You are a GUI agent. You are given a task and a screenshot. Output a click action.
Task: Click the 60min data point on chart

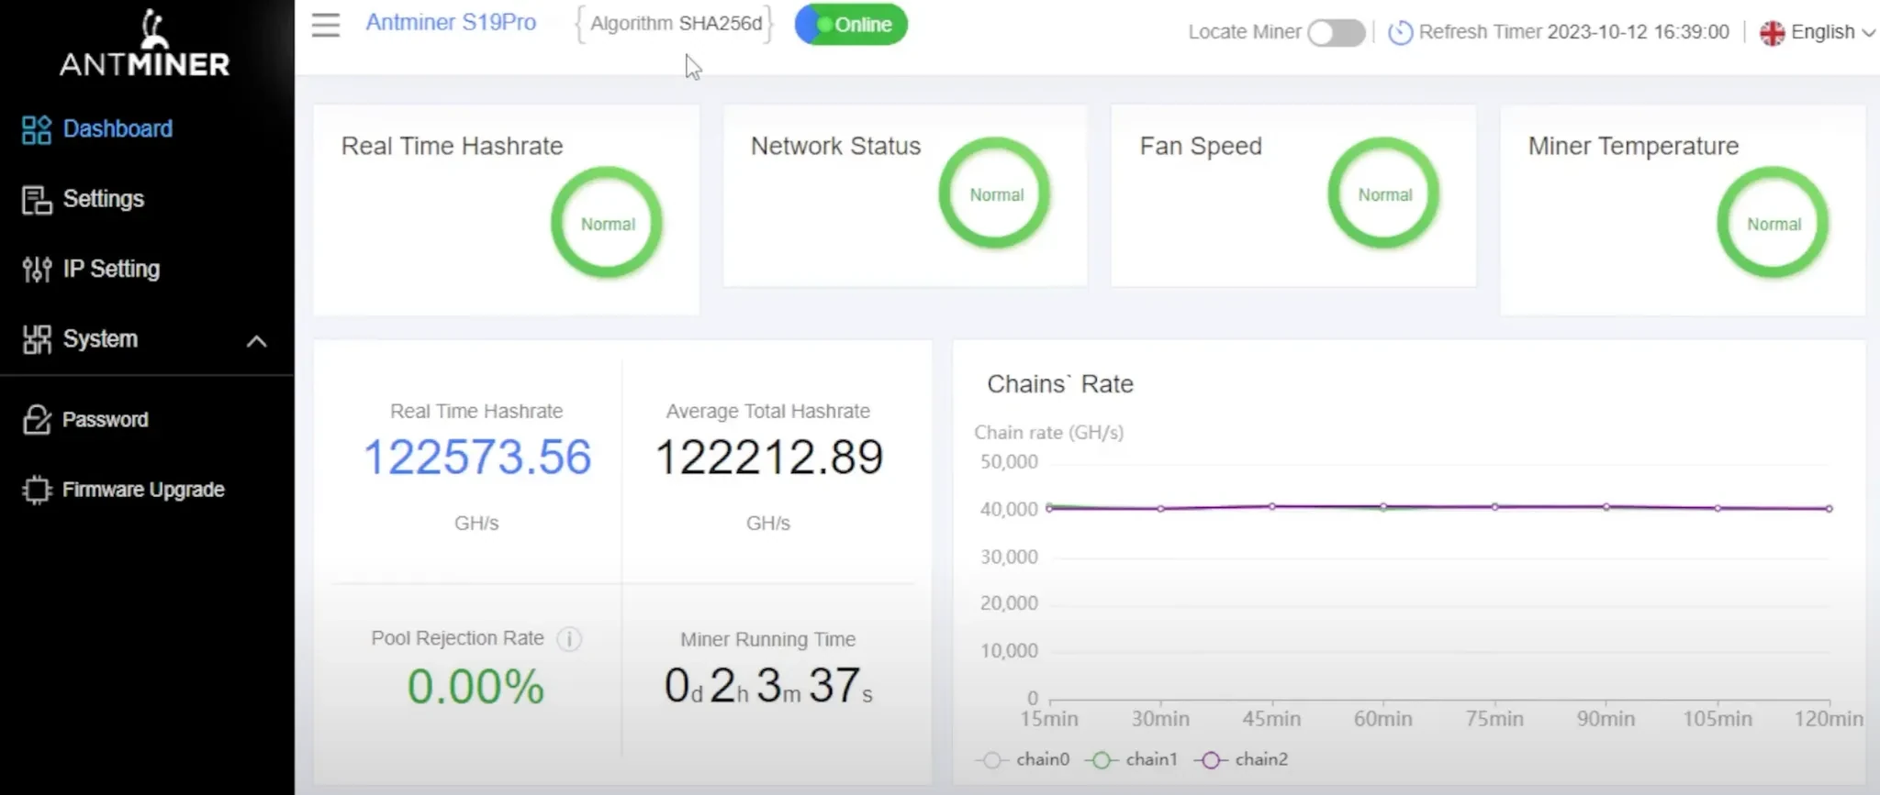1383,507
